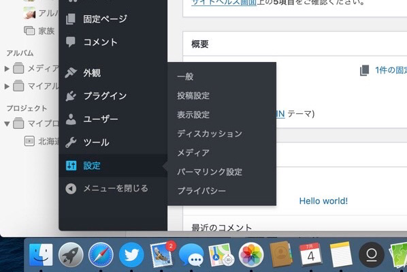407x272 pixels.
Task: Launch Safari from the Dock
Action: [x=101, y=256]
